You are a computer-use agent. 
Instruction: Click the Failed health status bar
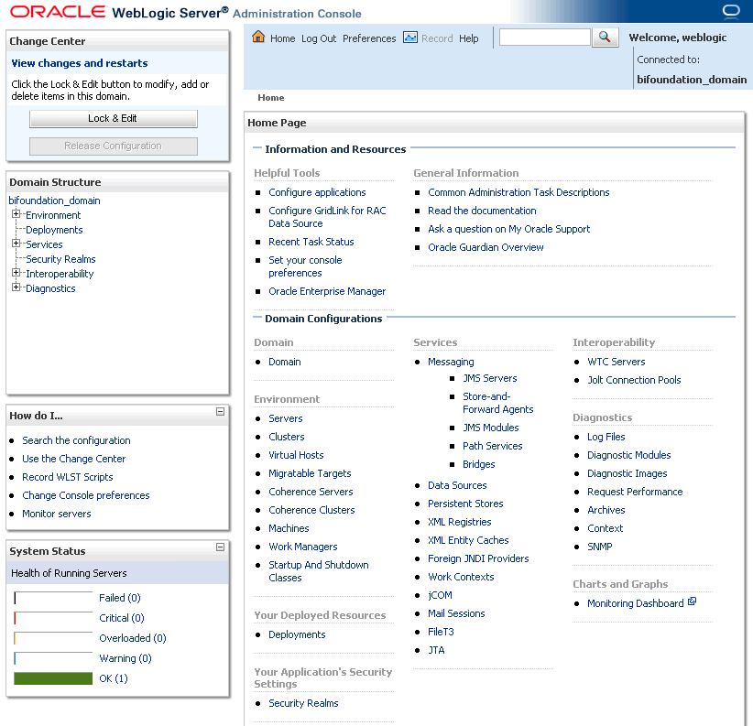click(53, 598)
